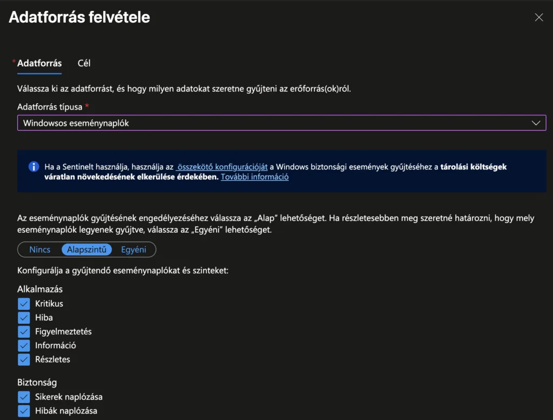Toggle the Részletes checkbox
This screenshot has height=420, width=553.
24,359
